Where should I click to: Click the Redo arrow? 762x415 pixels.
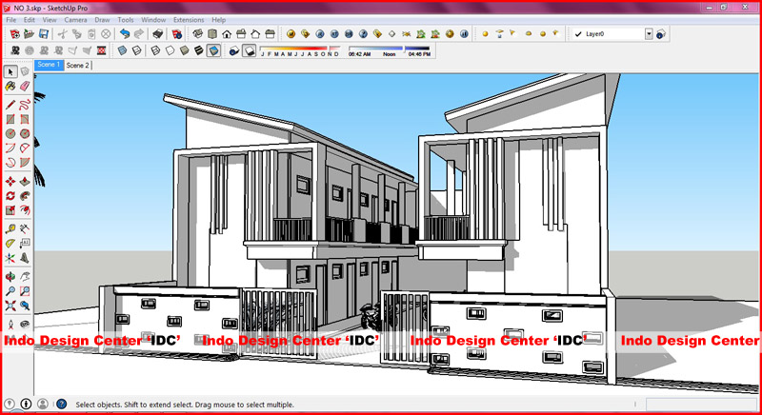tap(139, 34)
